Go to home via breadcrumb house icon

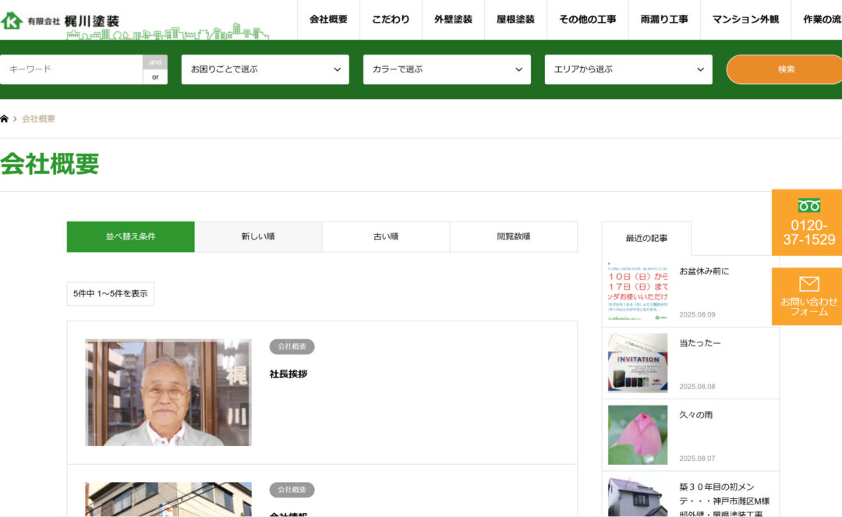tap(5, 119)
